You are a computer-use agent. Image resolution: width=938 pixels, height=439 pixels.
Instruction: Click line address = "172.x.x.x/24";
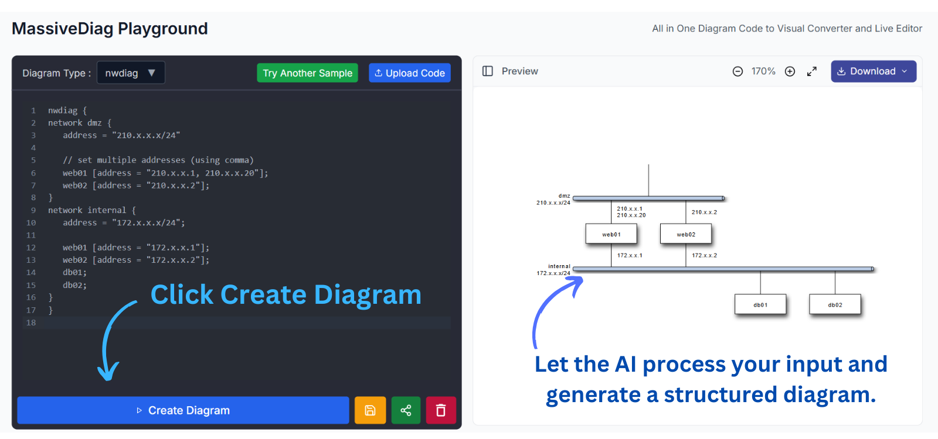[124, 222]
